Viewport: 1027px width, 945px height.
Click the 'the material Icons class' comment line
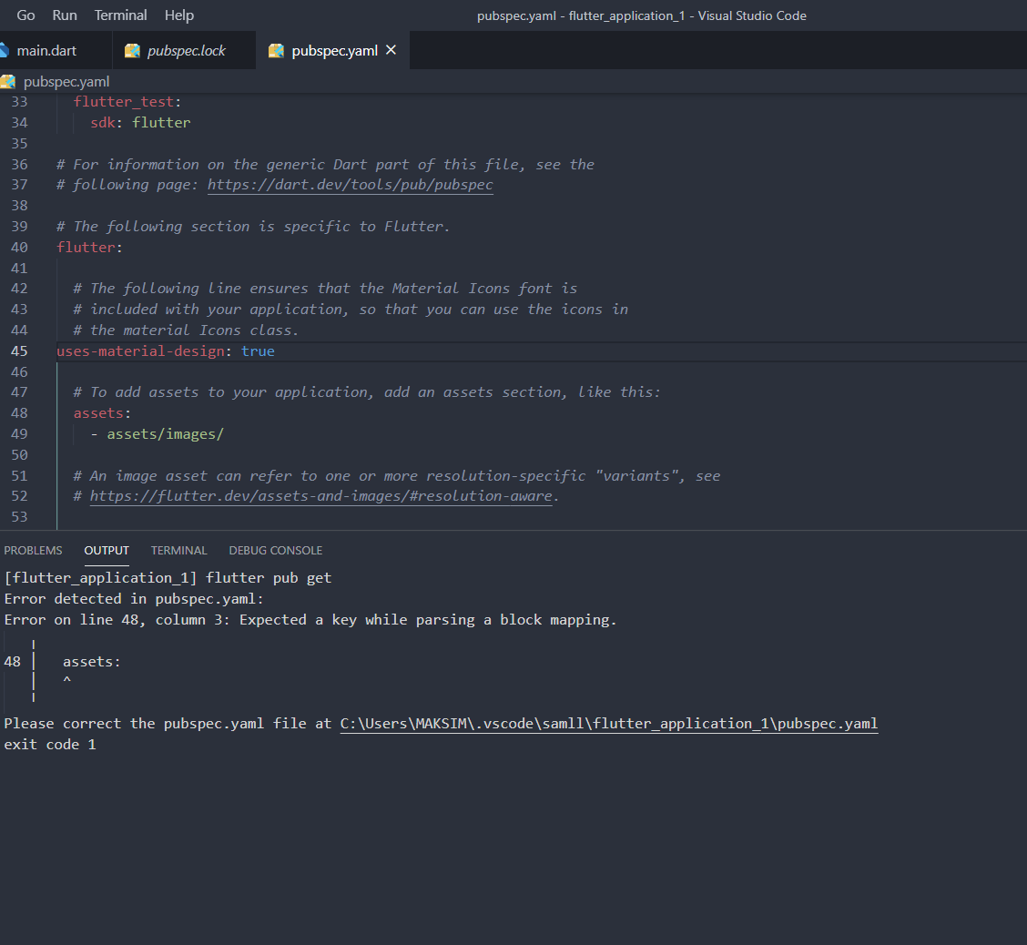tap(186, 330)
